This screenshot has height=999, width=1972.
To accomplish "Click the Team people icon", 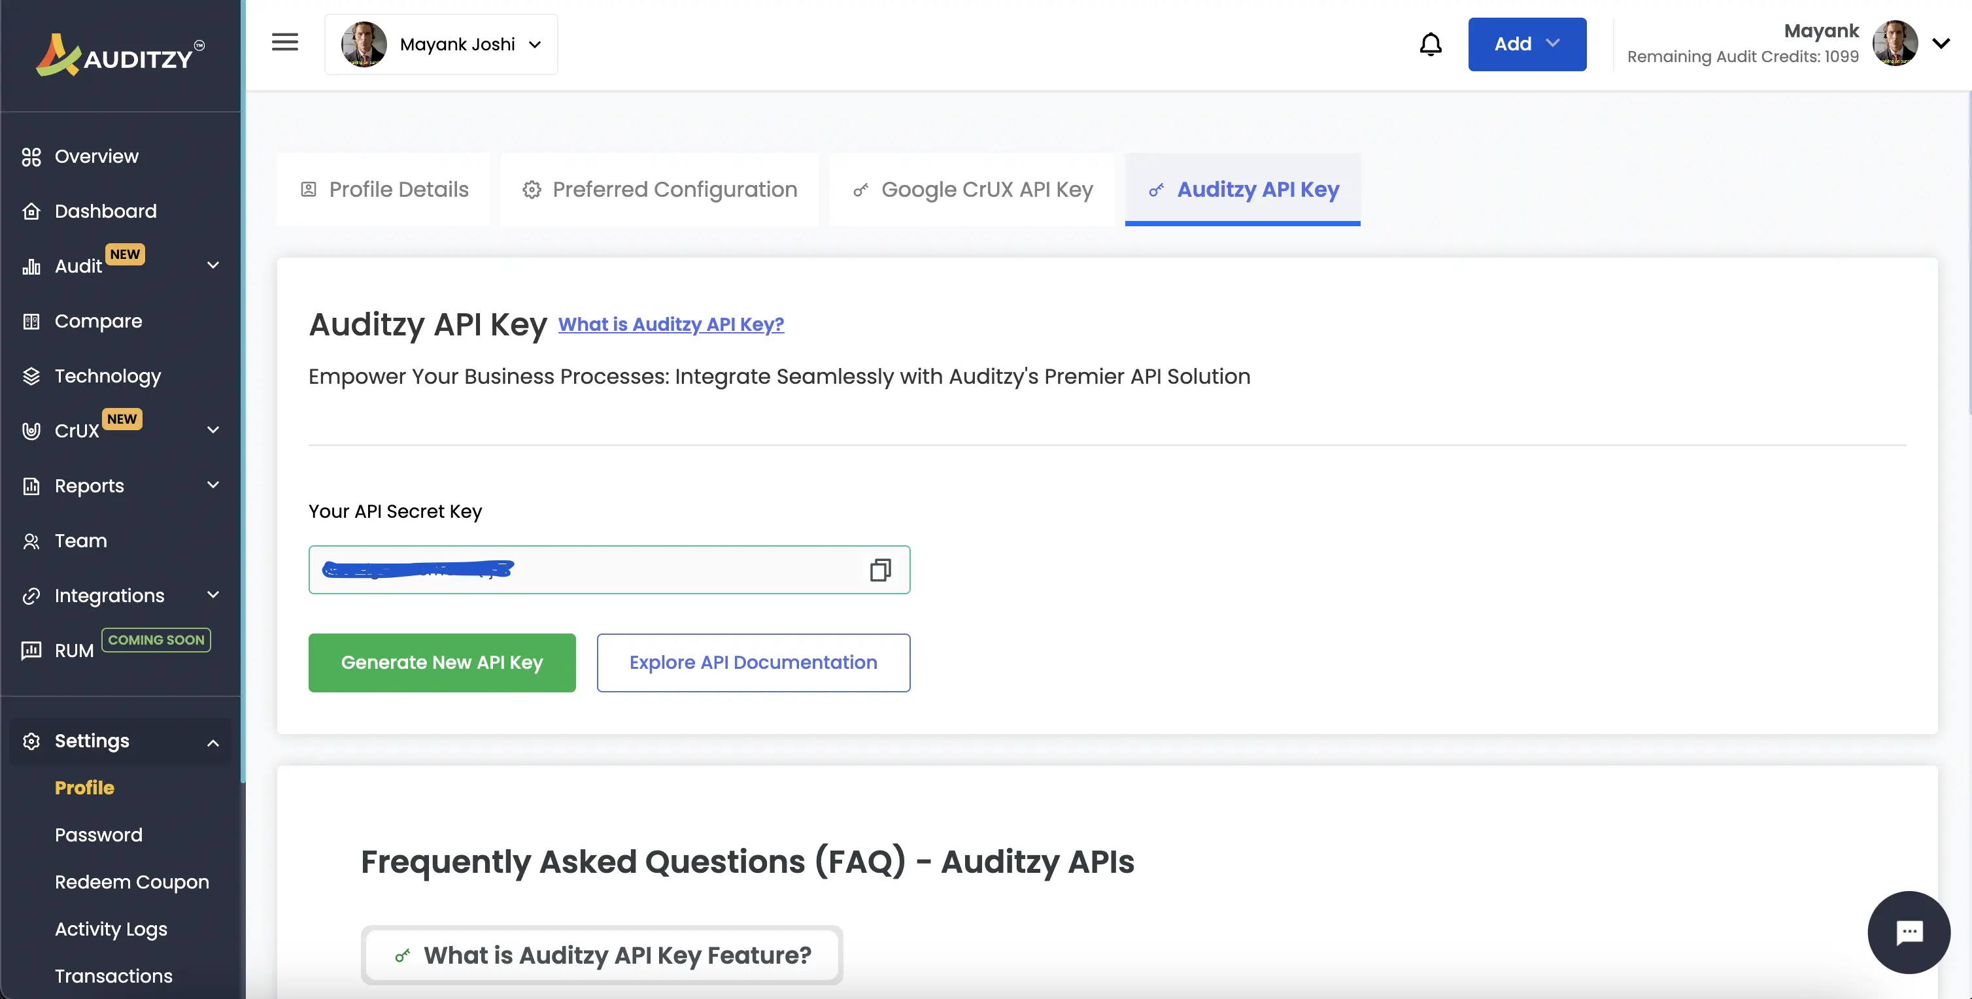I will pyautogui.click(x=31, y=541).
